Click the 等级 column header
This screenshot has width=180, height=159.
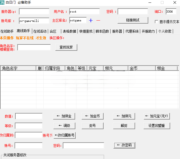[81, 68]
